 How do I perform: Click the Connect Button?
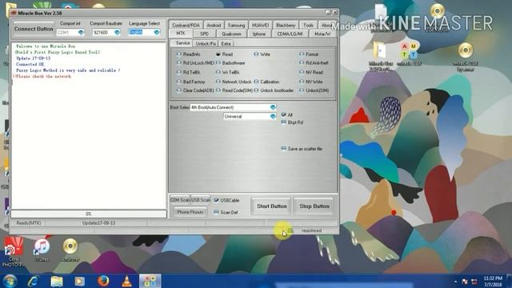[34, 29]
